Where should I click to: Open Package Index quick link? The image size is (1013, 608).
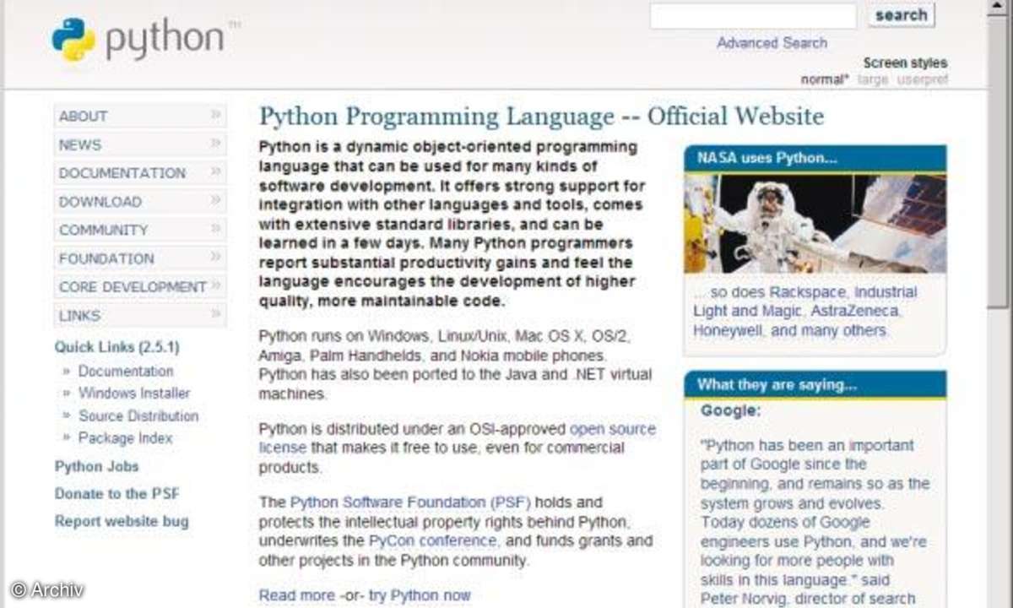pos(125,438)
